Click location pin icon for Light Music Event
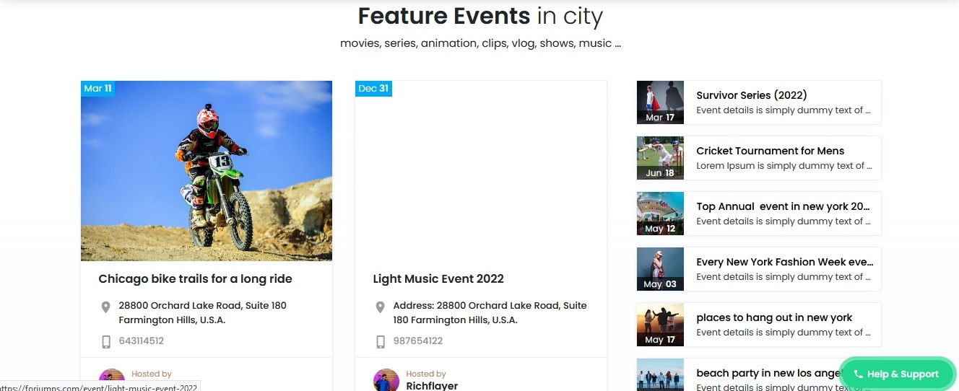The image size is (959, 391). click(x=380, y=307)
